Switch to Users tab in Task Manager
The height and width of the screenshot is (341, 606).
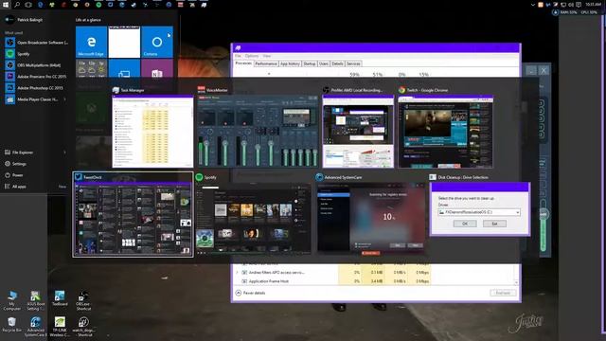click(324, 63)
